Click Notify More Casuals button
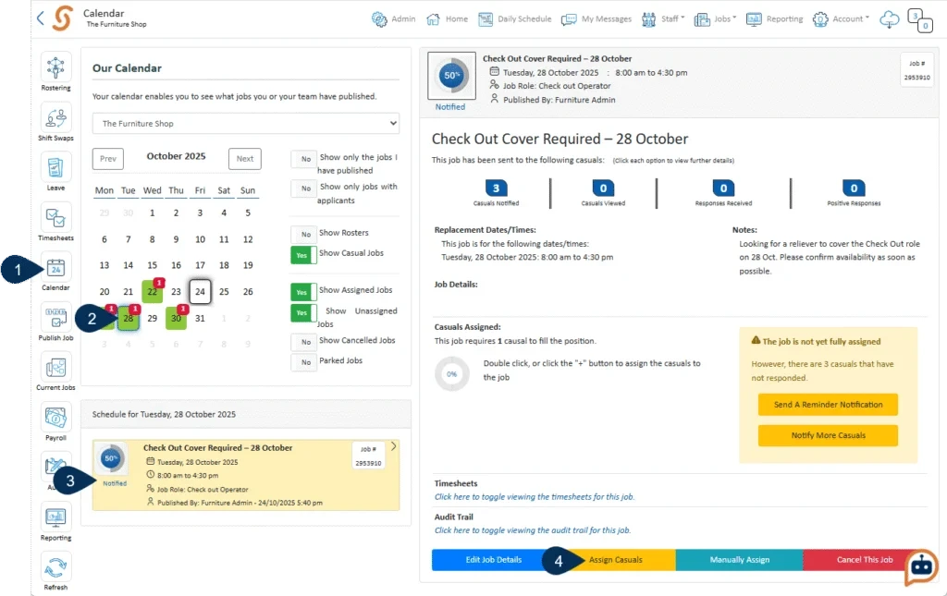The width and height of the screenshot is (947, 596). [828, 435]
